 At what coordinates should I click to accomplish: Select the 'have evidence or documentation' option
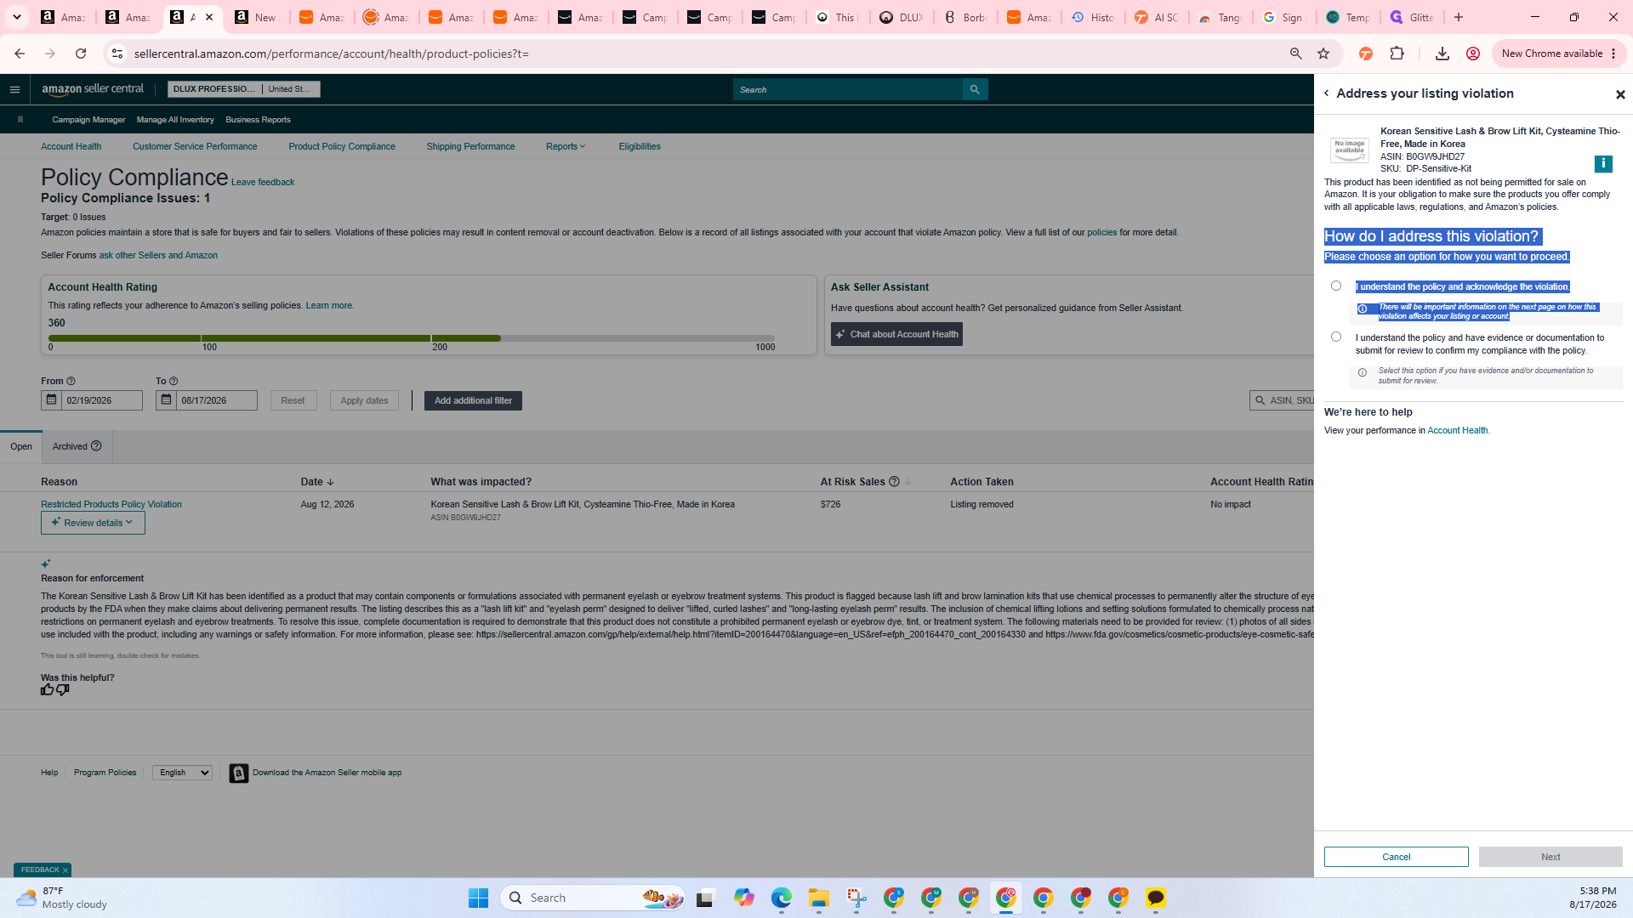[1336, 337]
